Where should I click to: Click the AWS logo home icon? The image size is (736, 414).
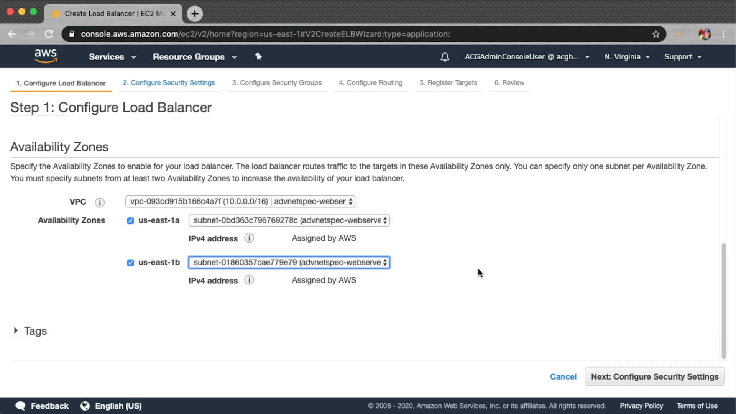click(x=46, y=56)
